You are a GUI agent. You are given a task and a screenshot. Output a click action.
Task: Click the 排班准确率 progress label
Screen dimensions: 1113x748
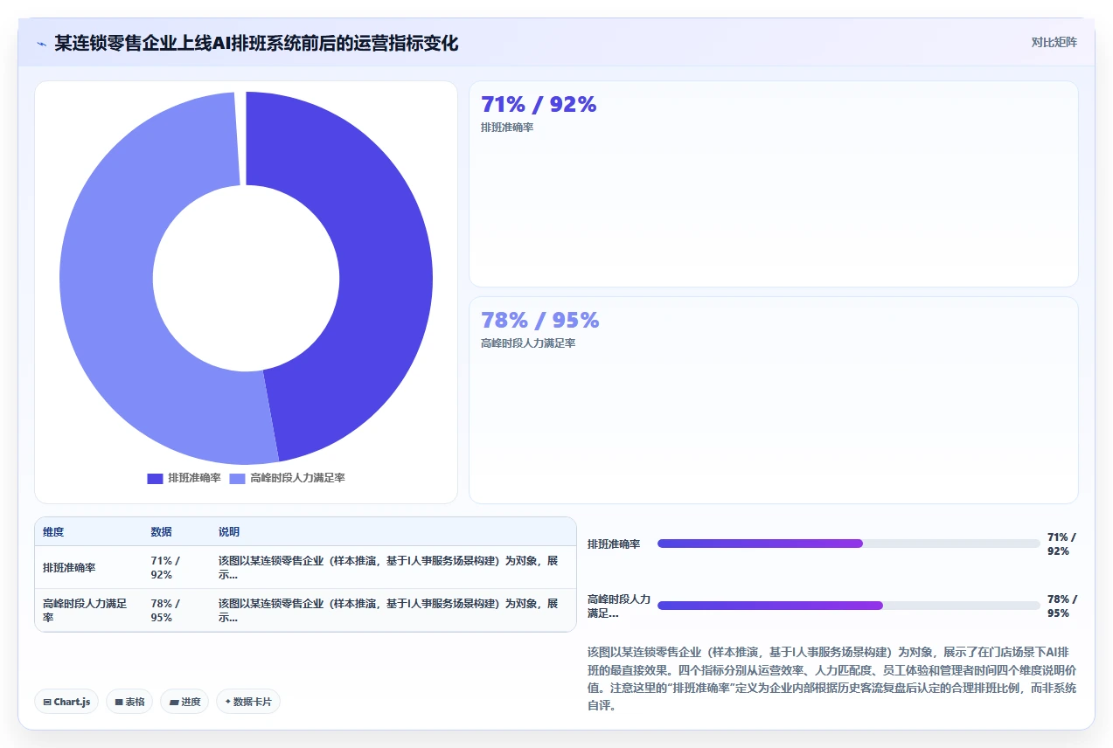pos(614,544)
